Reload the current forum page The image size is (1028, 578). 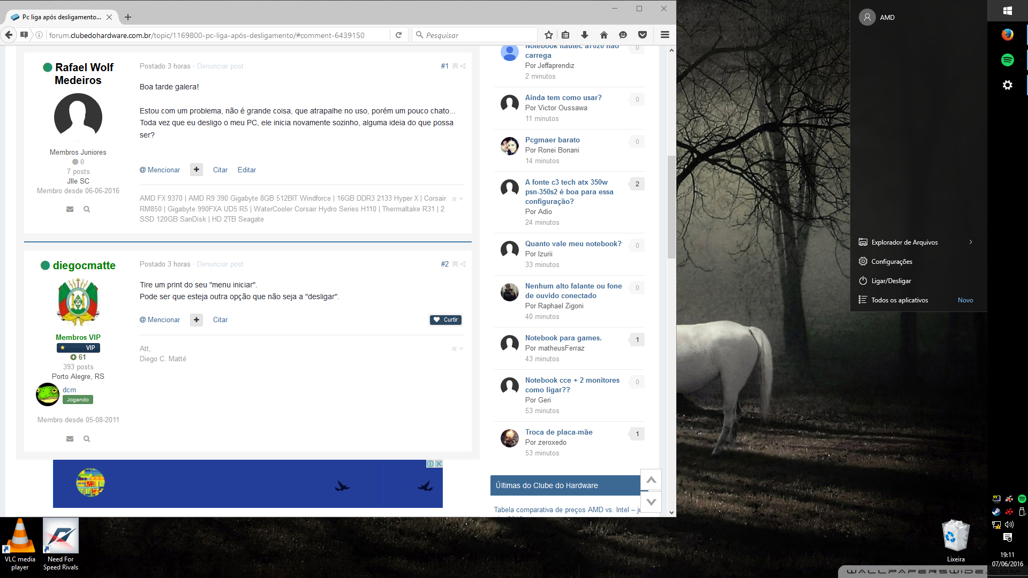[398, 35]
